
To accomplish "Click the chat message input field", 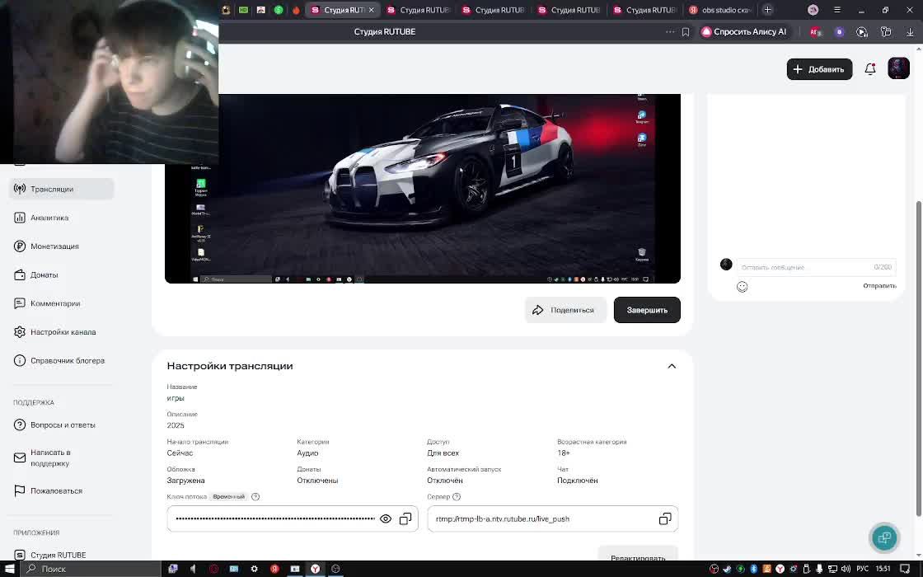I will (x=817, y=267).
